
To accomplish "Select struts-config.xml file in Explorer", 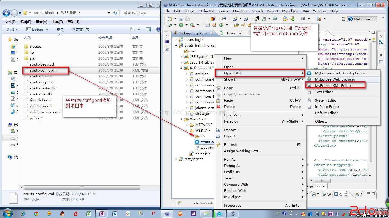I will coord(44,70).
